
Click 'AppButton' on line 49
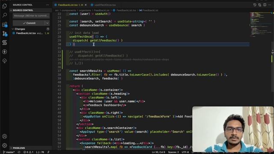[92, 116]
